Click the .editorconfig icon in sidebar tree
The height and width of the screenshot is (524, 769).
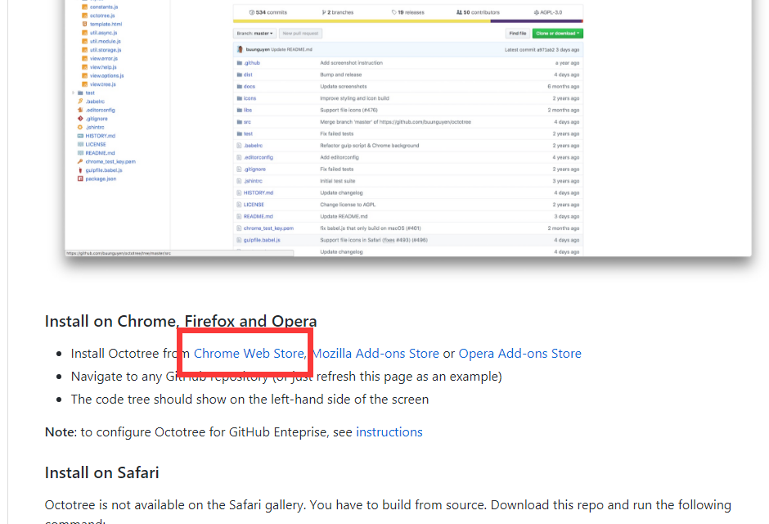pos(80,110)
